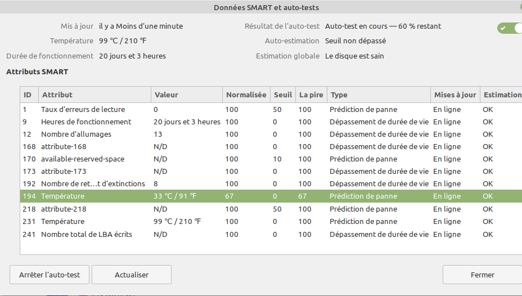Image resolution: width=522 pixels, height=296 pixels.
Task: Sort by La pire column header
Action: [311, 95]
